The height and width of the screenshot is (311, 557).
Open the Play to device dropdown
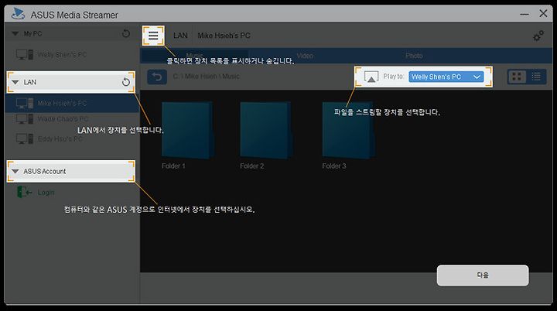point(446,77)
